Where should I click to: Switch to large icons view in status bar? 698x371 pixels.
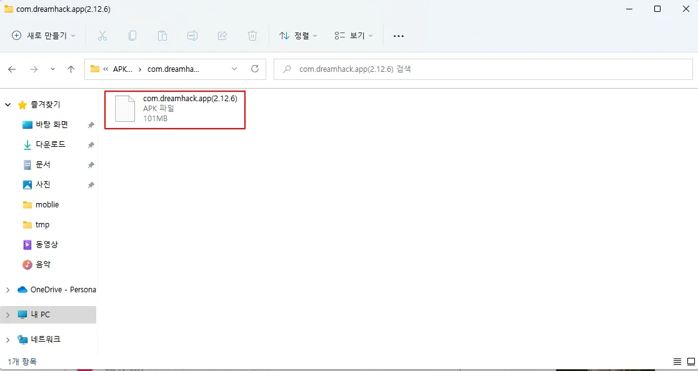[691, 361]
